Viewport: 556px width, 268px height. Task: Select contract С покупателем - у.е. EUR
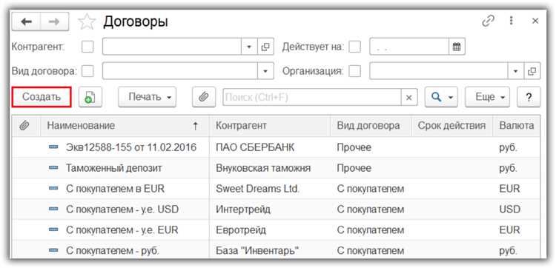[x=122, y=230]
